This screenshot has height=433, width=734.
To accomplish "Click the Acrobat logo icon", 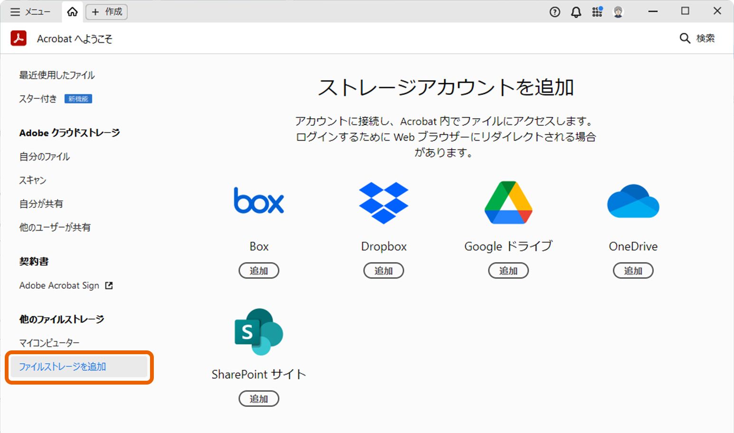I will point(19,38).
